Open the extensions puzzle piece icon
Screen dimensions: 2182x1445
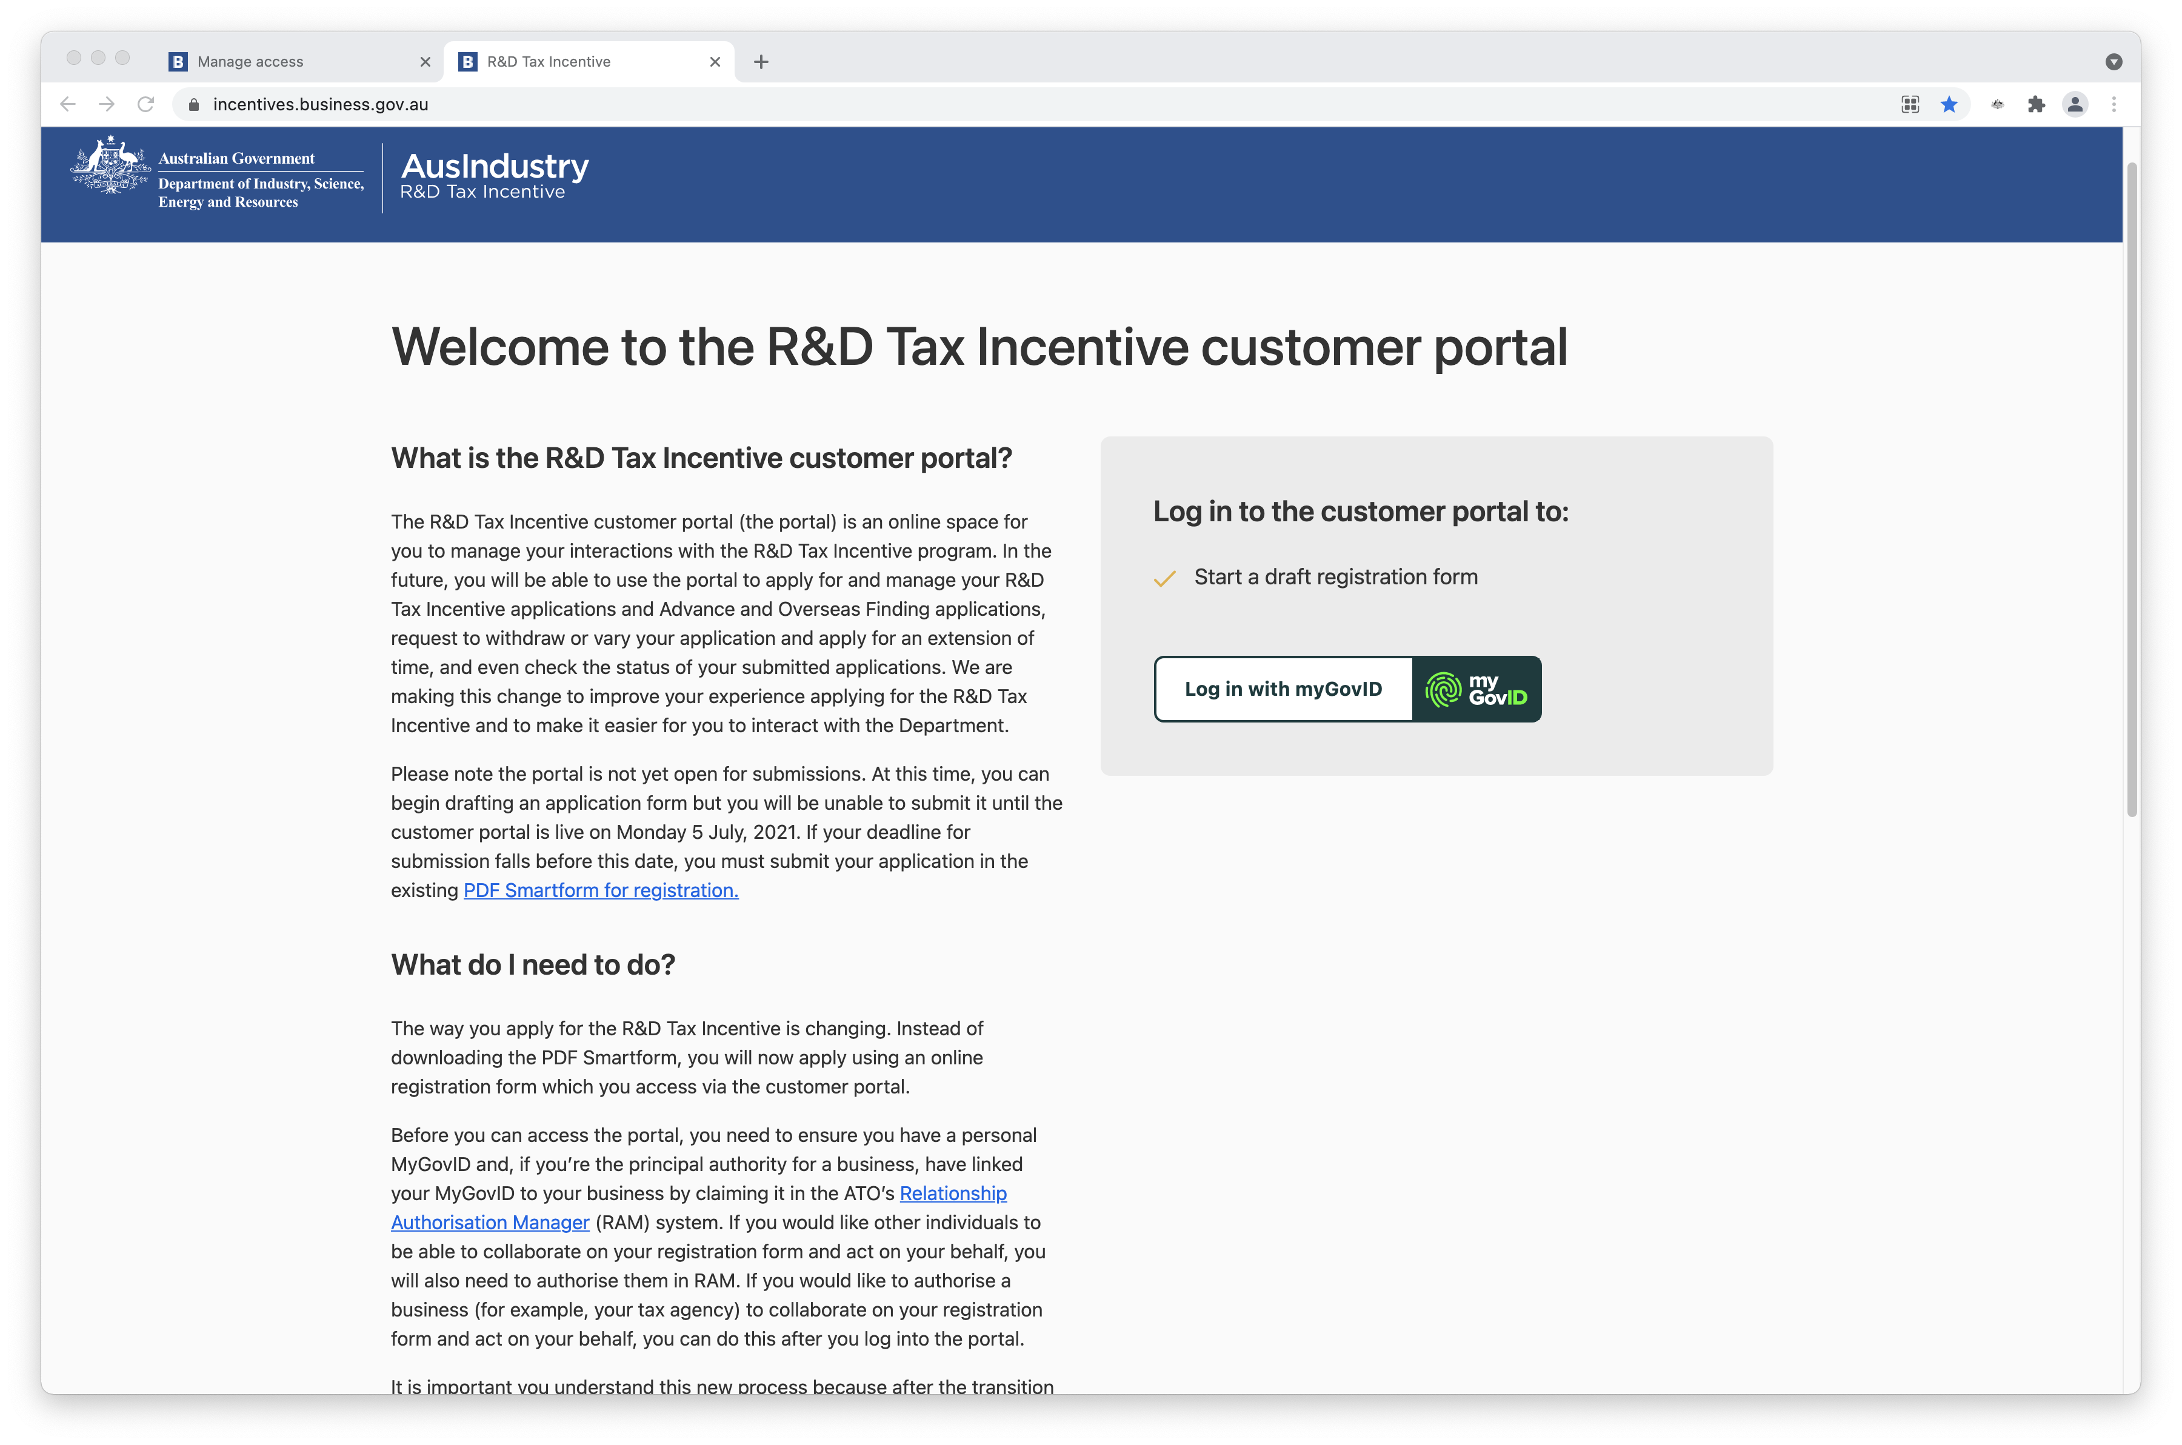[x=2035, y=104]
